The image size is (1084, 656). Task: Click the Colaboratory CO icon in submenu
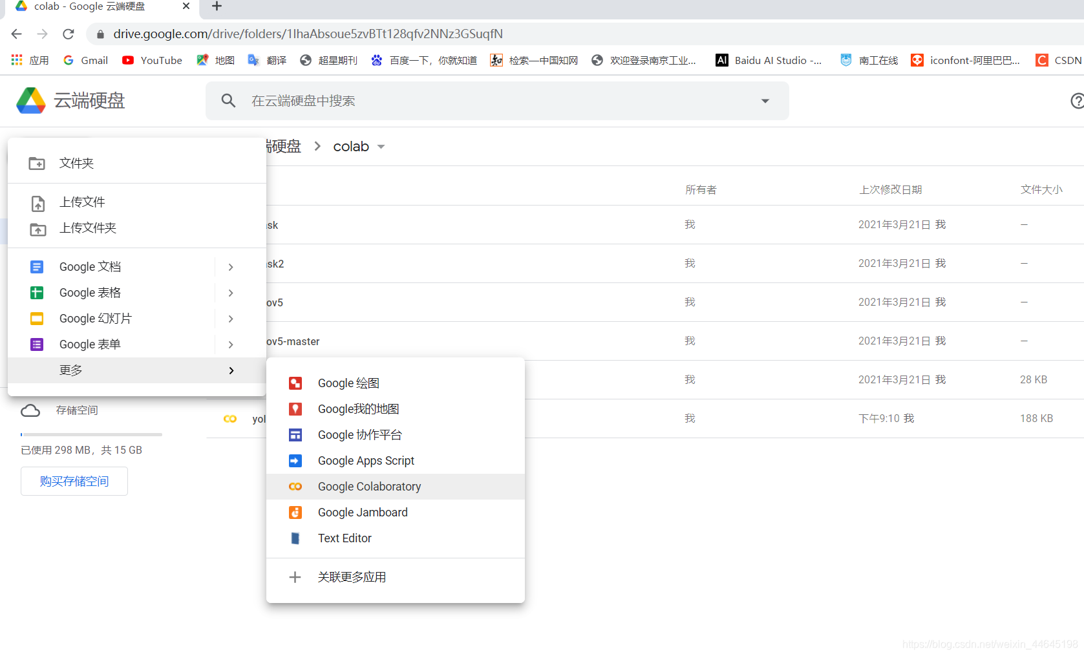pyautogui.click(x=295, y=487)
